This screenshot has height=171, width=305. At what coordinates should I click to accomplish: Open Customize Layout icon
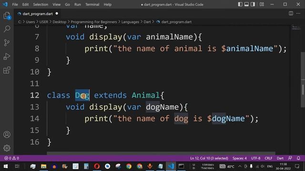point(262,4)
